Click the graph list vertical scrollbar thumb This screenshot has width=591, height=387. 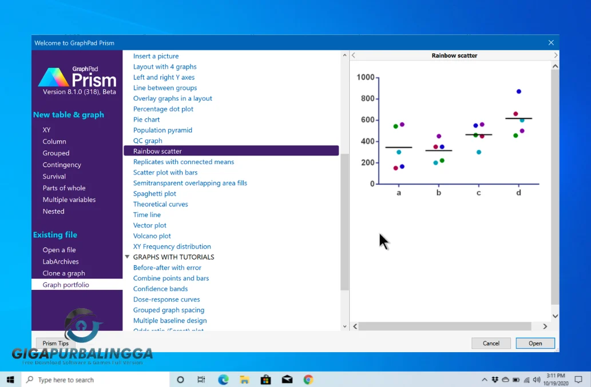coord(344,222)
